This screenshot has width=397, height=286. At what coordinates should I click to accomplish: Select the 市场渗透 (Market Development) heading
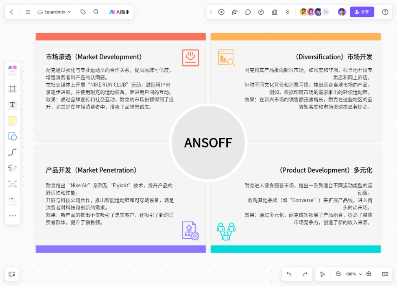94,57
